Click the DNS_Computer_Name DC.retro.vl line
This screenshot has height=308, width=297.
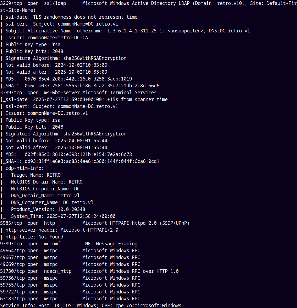pyautogui.click(x=52, y=202)
